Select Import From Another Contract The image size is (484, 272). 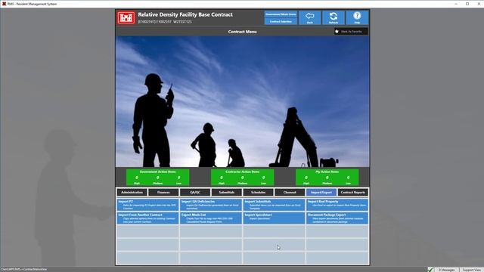click(148, 218)
